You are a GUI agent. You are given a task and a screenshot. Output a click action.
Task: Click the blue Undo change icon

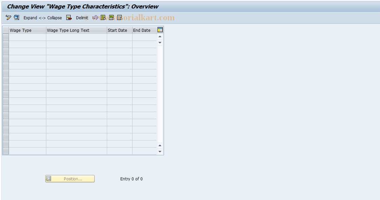pos(95,18)
